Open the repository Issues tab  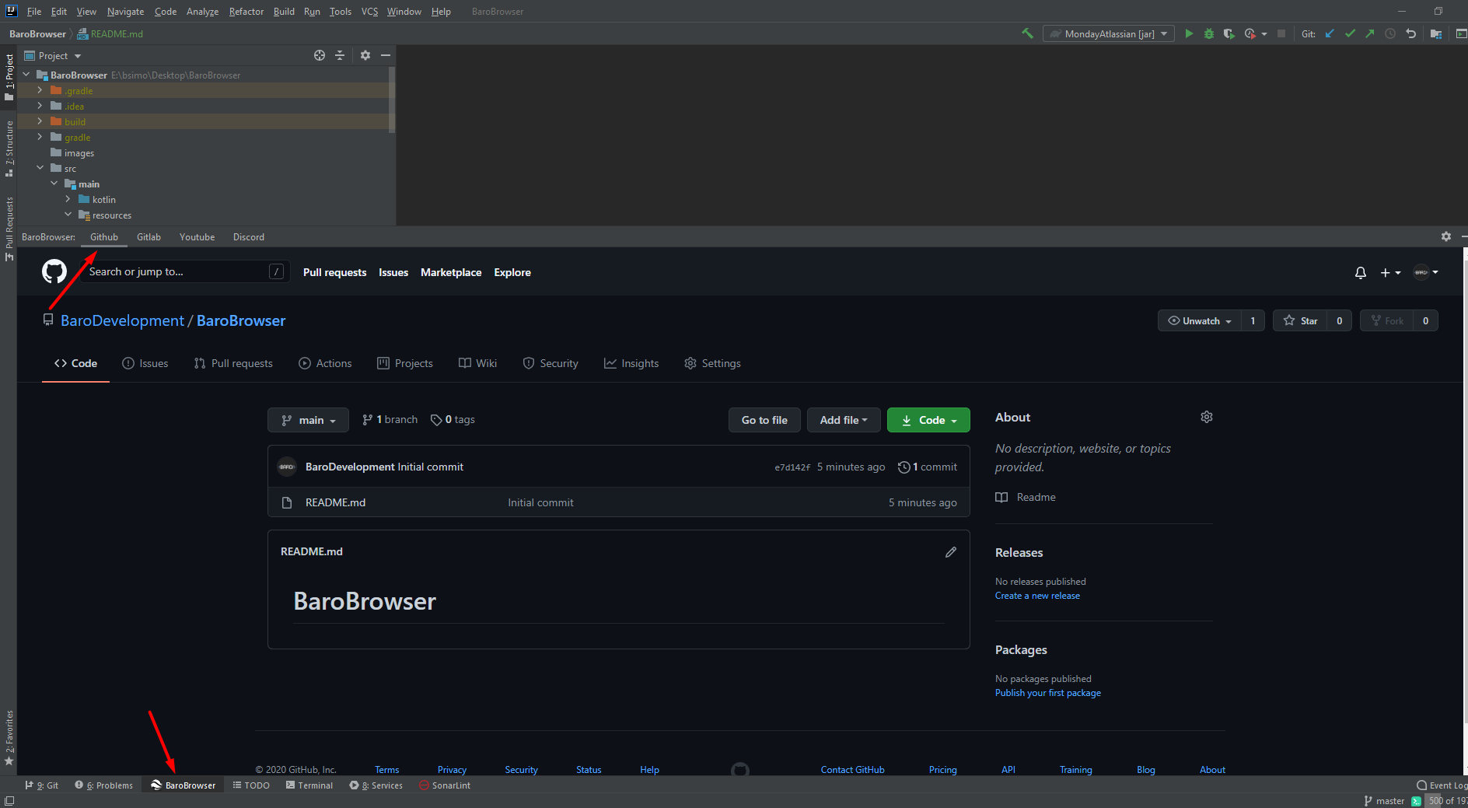pyautogui.click(x=145, y=363)
